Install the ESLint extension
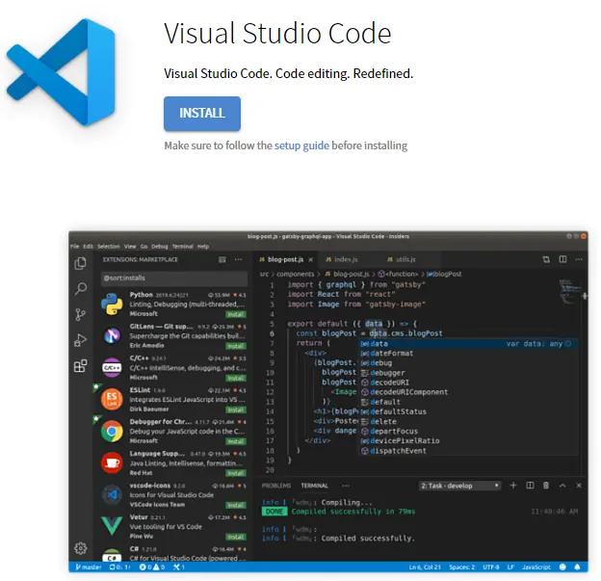Image resolution: width=601 pixels, height=581 pixels. 236,409
